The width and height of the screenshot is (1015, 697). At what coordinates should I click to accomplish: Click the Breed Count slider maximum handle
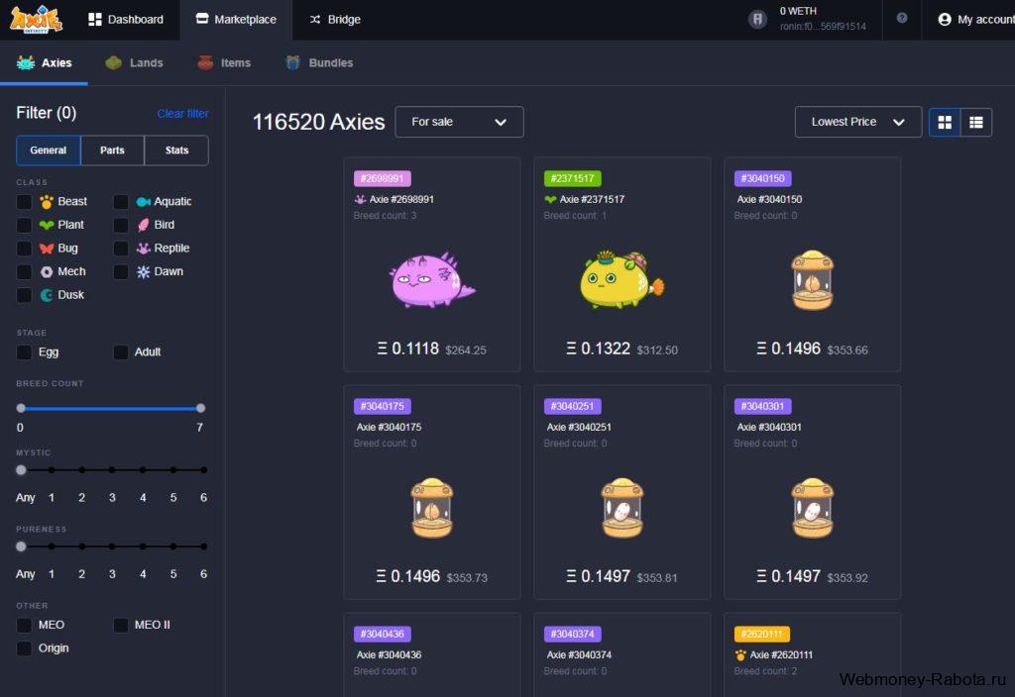[200, 408]
